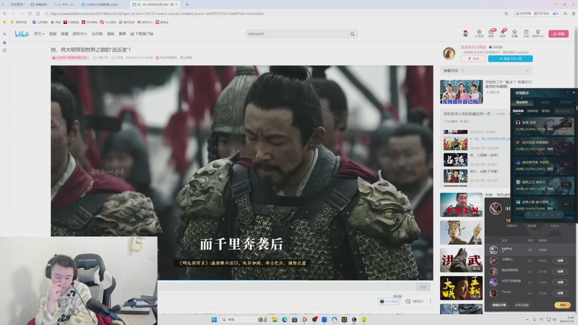Focus the browser address bar
Screen dimensions: 578x325
pos(273,14)
